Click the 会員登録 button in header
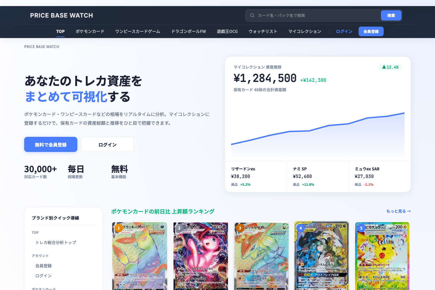This screenshot has width=435, height=290. pos(371,31)
